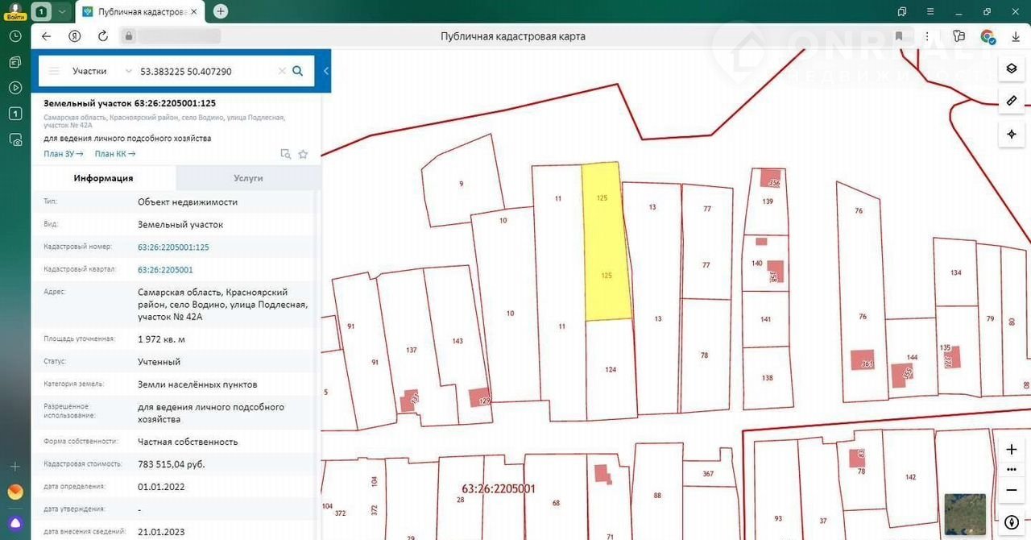Viewport: 1031px width, 540px height.
Task: Click the search magnifier icon
Action: 297,71
